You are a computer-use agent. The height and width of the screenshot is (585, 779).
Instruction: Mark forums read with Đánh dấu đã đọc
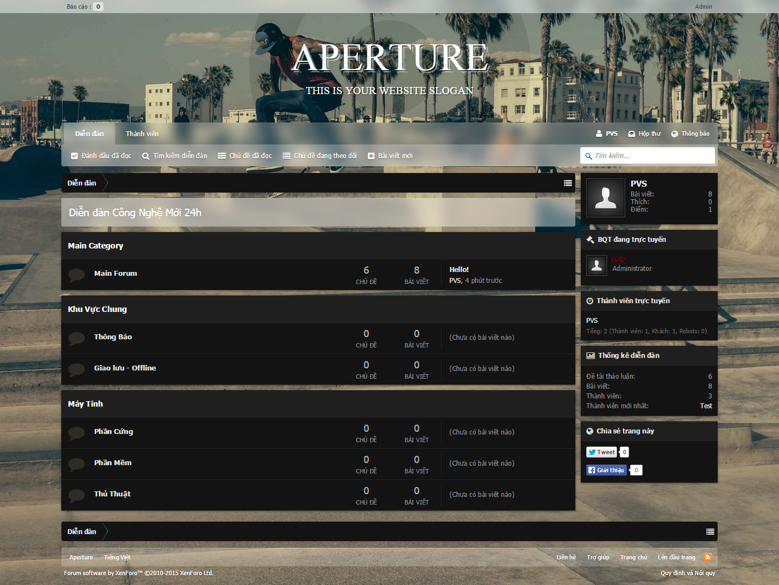pos(101,156)
